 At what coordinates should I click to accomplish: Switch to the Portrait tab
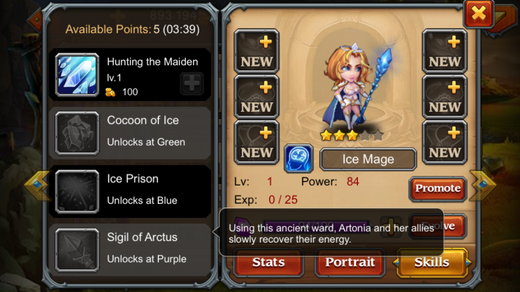350,263
